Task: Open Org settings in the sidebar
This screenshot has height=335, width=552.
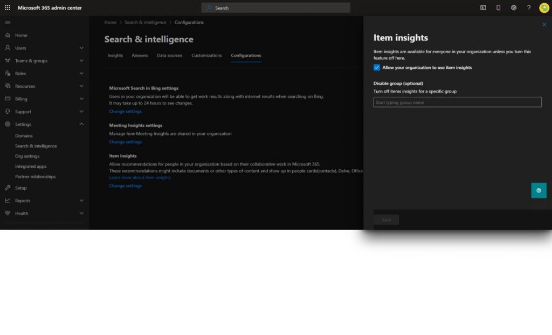Action: pos(27,156)
